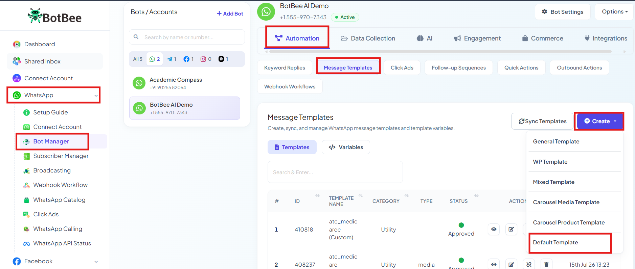Open the Follow-up Sequences section
Viewport: 635px width, 269px height.
tap(459, 68)
